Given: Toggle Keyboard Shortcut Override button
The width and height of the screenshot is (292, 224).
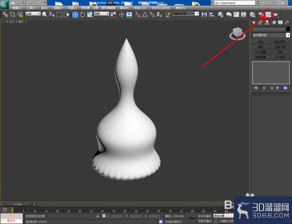Looking at the screenshot, I should (x=129, y=15).
